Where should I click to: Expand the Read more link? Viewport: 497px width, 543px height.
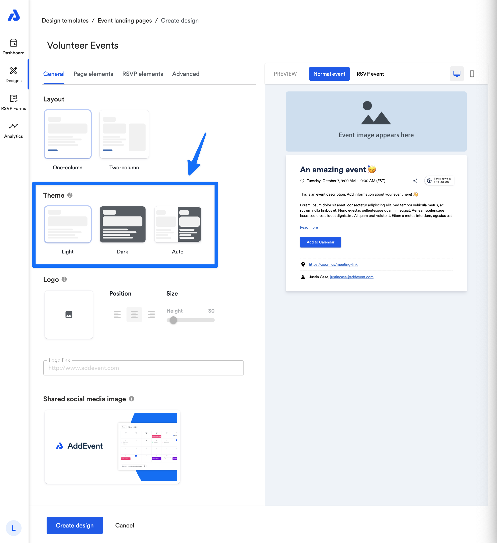click(x=309, y=227)
